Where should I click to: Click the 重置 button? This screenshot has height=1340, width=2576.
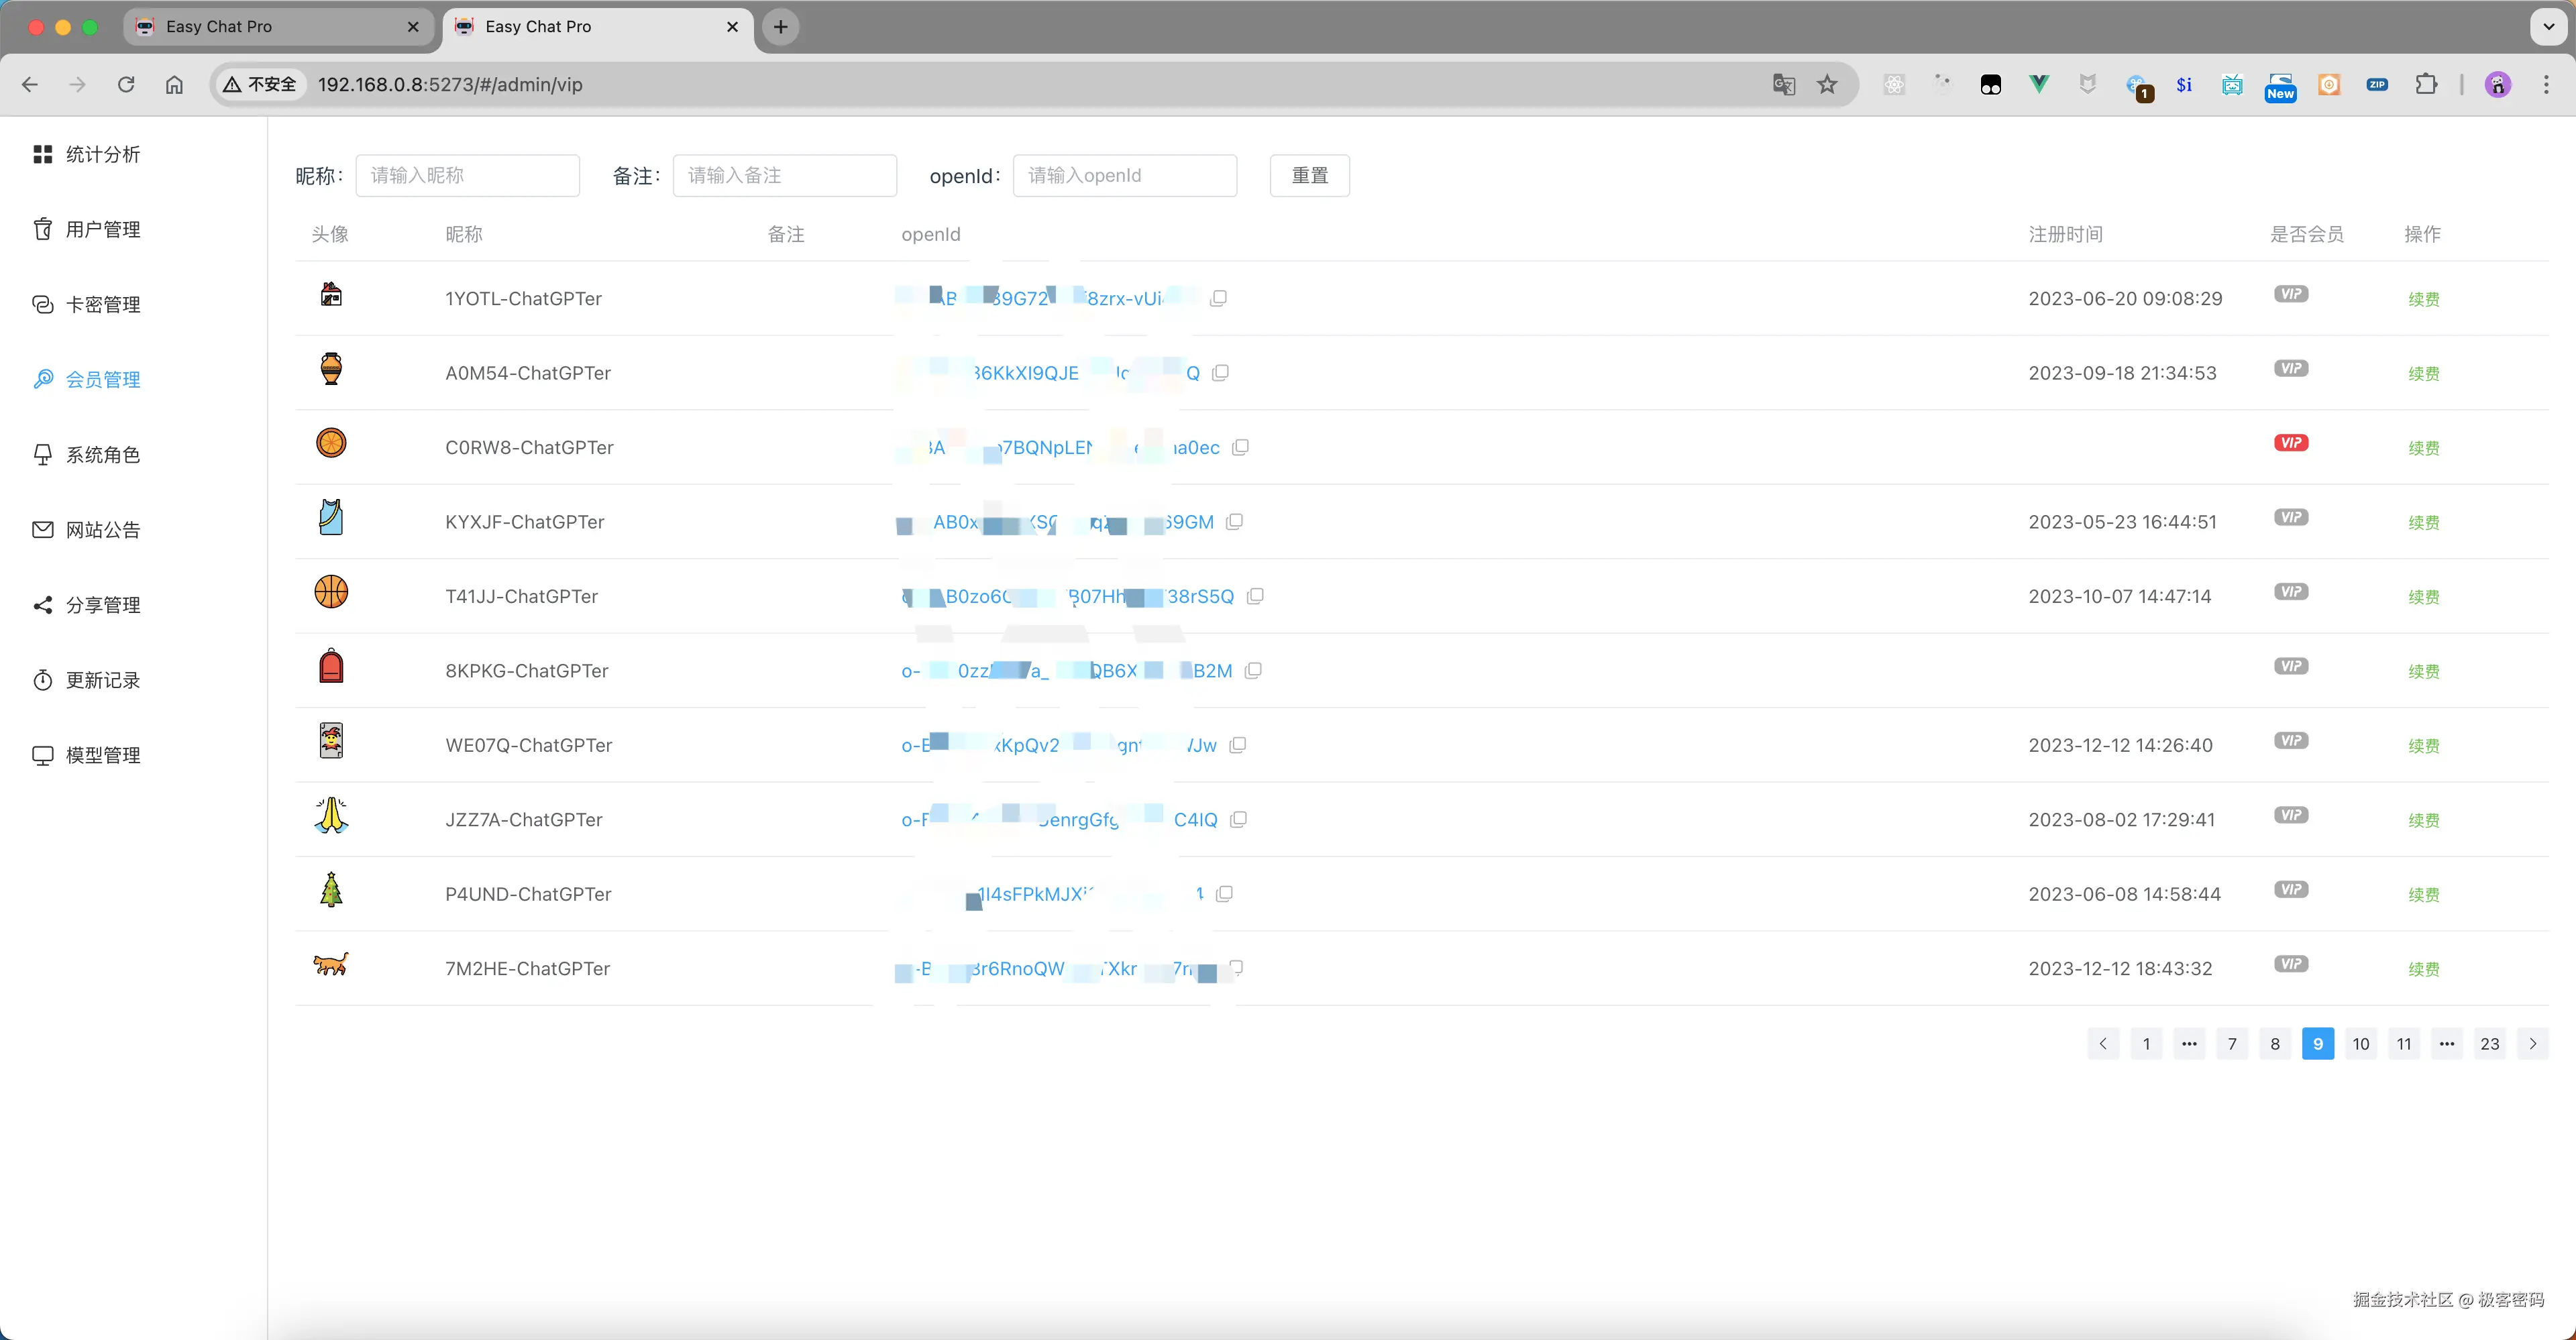tap(1309, 176)
